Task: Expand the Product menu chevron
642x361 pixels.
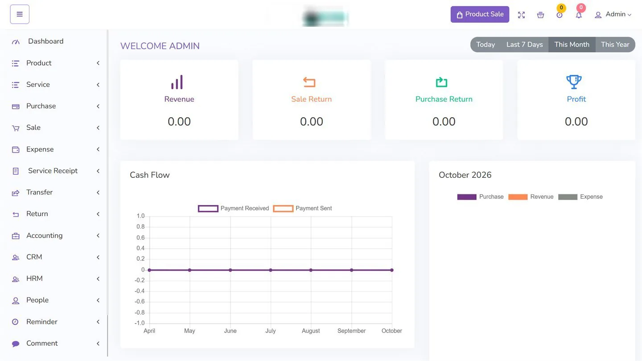Action: click(98, 63)
